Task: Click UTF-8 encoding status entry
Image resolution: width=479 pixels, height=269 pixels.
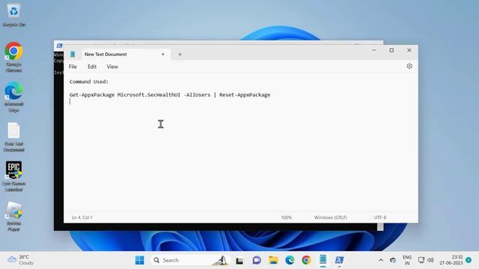Action: [380, 217]
